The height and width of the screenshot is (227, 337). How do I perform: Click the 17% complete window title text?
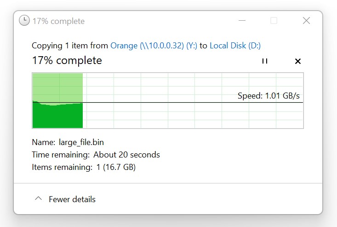click(58, 21)
